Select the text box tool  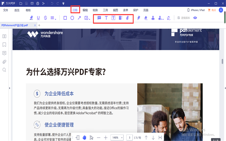[x=113, y=18]
